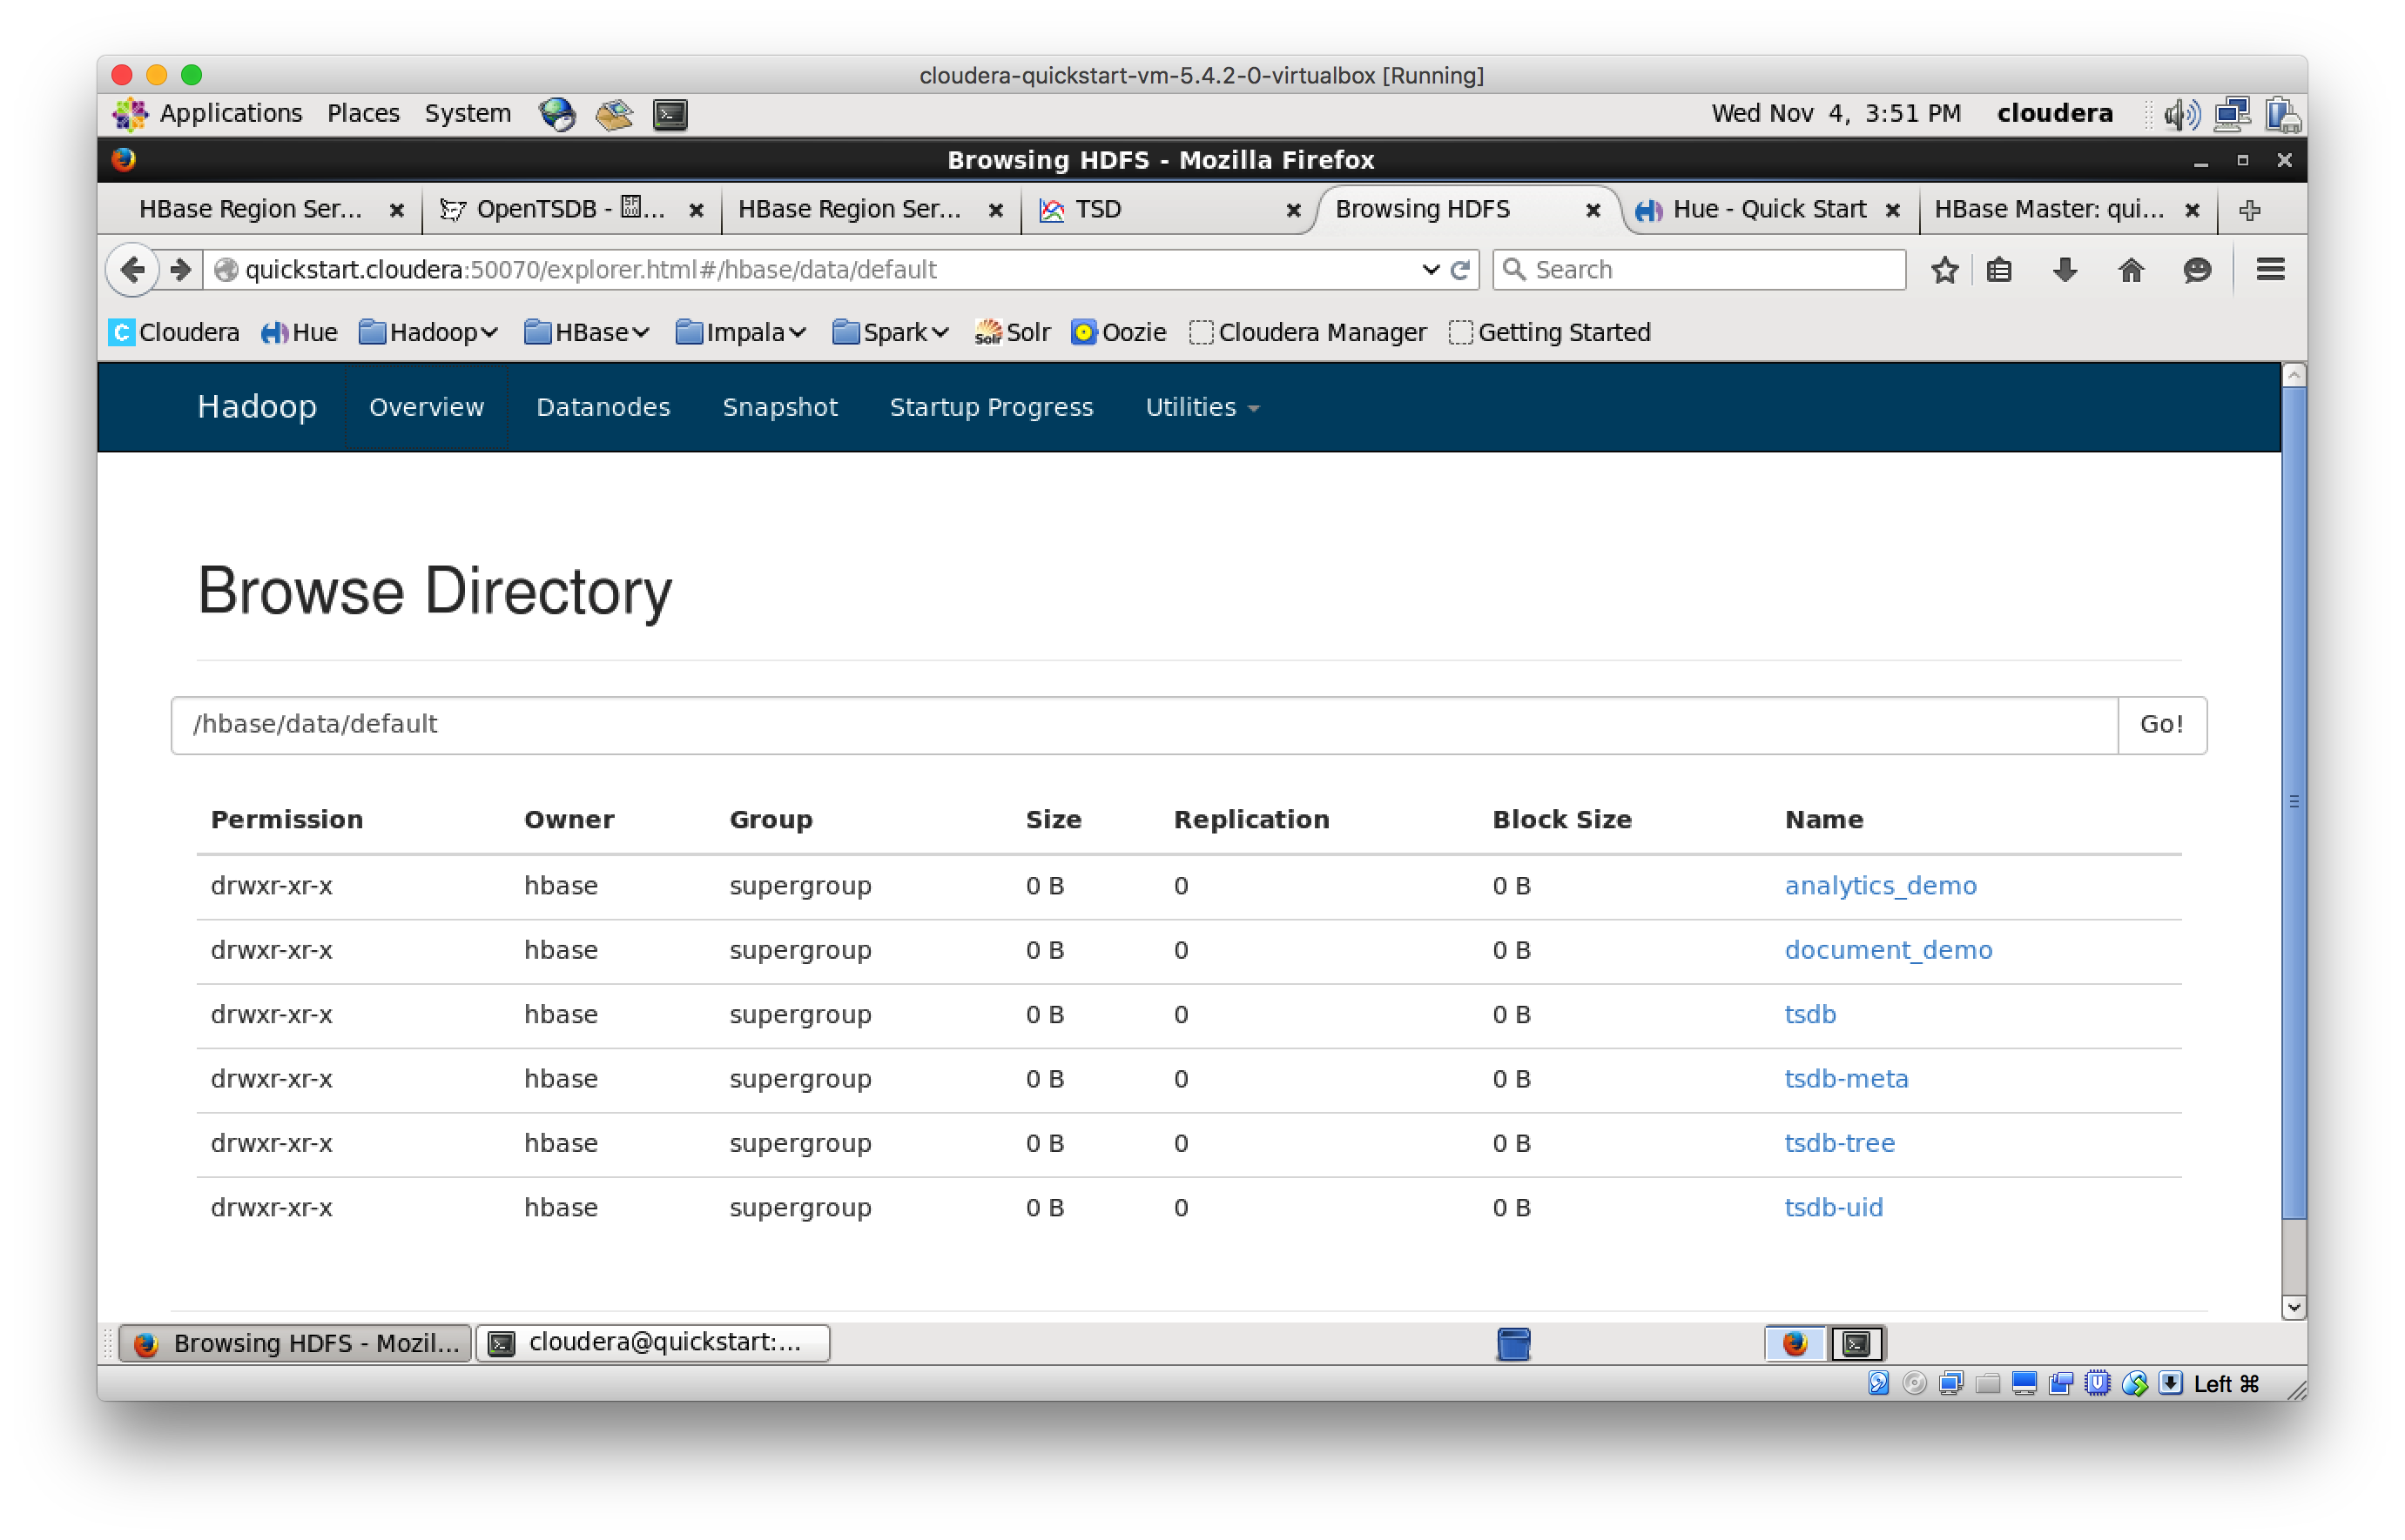Switch to the Datanodes tab

click(603, 407)
